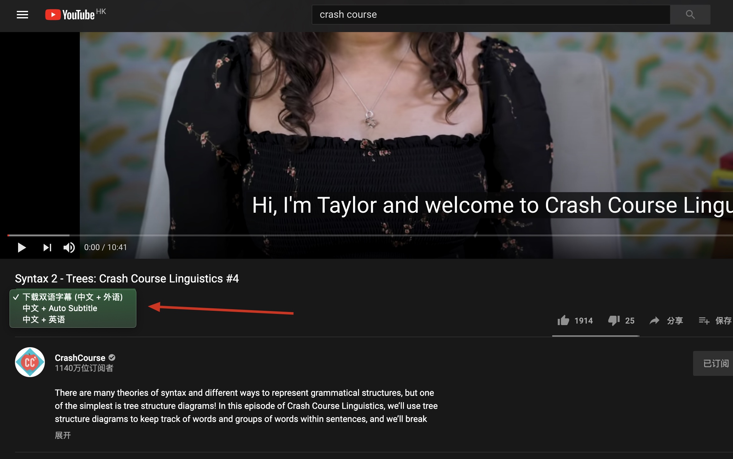The image size is (733, 459).
Task: Click the search magnifier button
Action: click(x=690, y=15)
